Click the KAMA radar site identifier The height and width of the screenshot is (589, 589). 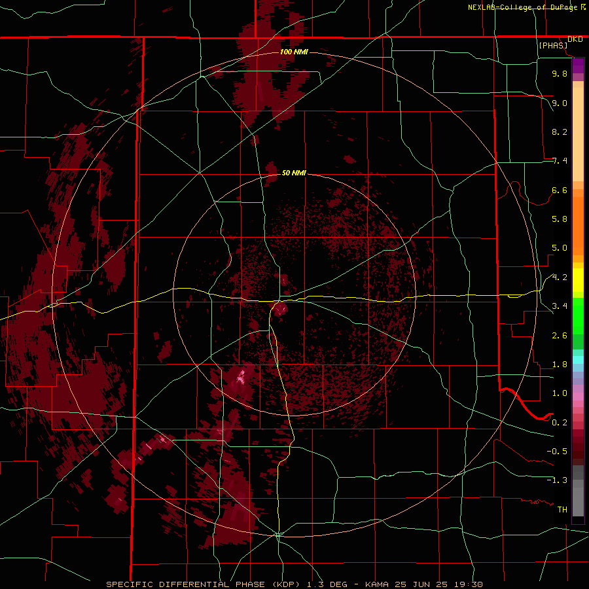[377, 584]
